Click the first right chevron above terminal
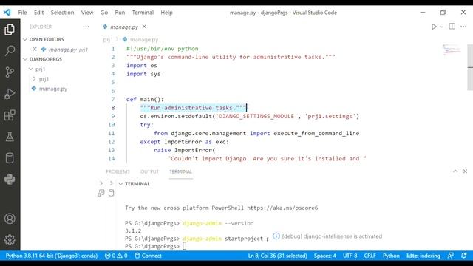473x266 pixels. click(x=101, y=183)
